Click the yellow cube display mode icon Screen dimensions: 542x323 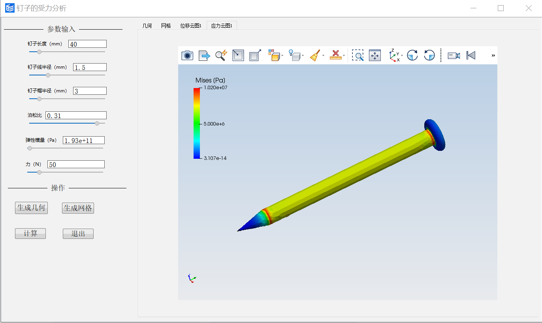tap(273, 56)
